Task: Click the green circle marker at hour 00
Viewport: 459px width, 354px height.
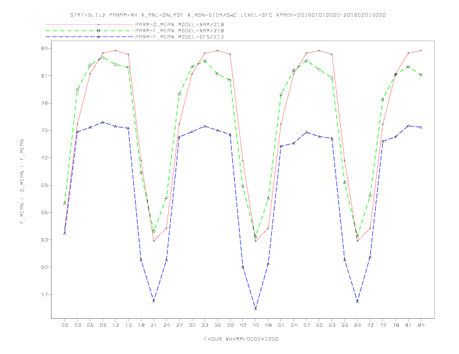Action: (65, 203)
